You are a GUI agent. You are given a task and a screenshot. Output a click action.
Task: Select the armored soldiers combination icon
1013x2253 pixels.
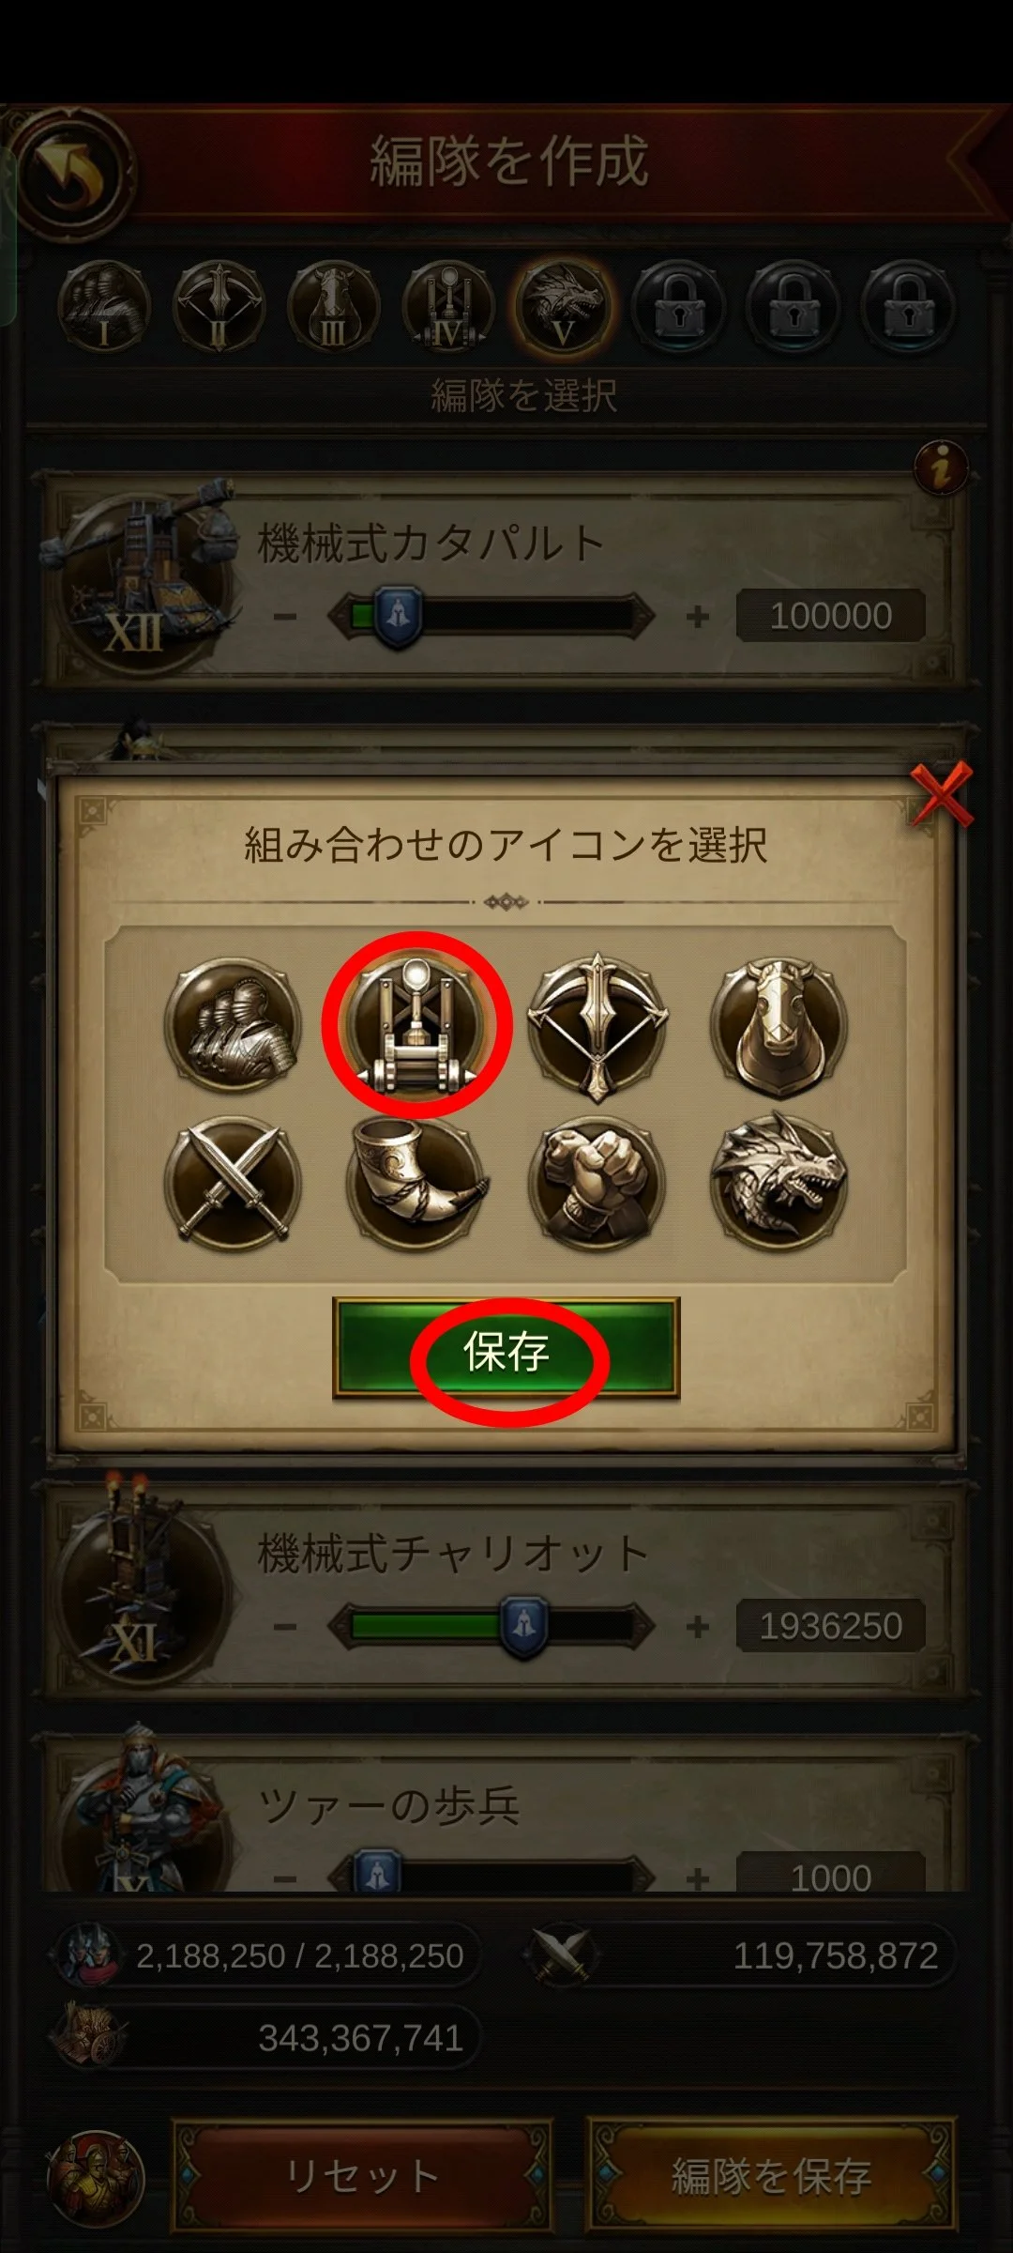point(233,1025)
